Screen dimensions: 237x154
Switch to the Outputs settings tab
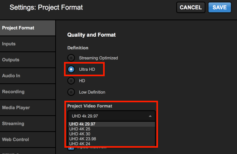pos(28,60)
